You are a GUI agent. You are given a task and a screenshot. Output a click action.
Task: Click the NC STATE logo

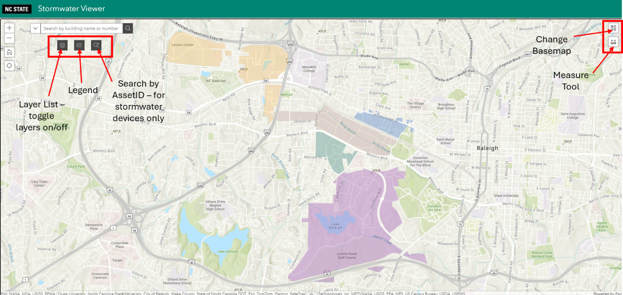tap(17, 9)
